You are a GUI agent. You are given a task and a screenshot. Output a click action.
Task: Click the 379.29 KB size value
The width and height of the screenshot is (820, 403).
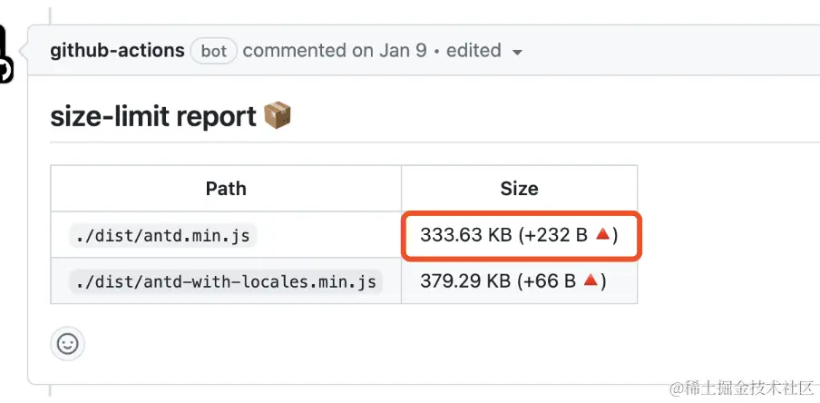coord(465,281)
